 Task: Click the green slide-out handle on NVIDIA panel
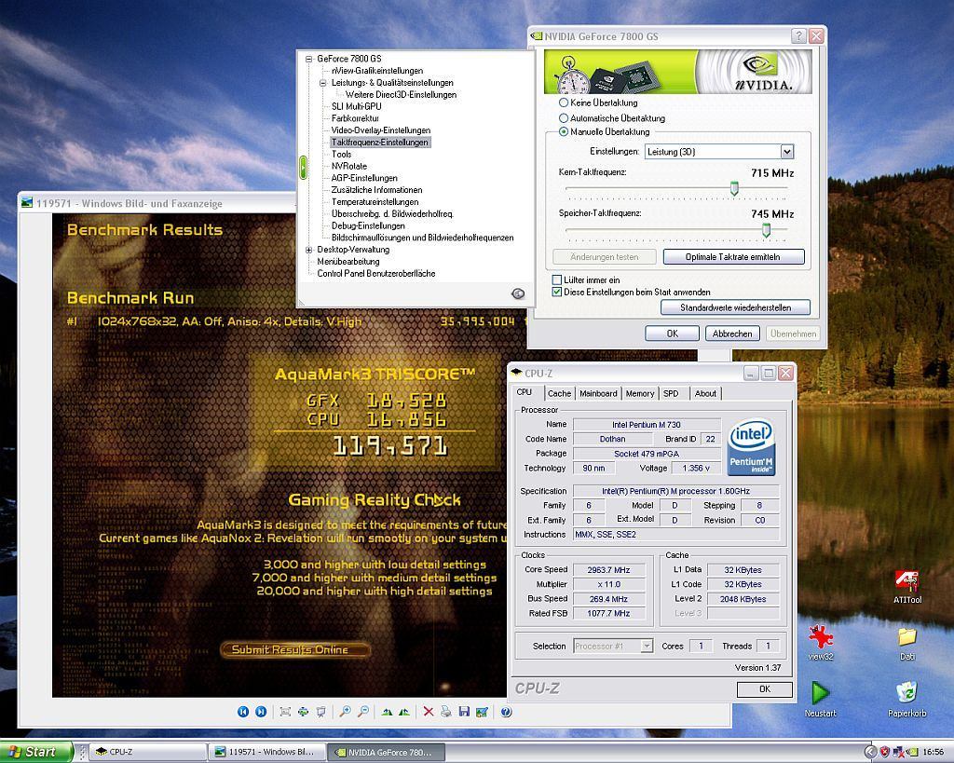(303, 168)
